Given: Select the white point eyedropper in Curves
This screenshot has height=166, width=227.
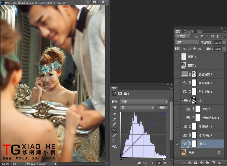Looking at the screenshot, I should coord(114,124).
